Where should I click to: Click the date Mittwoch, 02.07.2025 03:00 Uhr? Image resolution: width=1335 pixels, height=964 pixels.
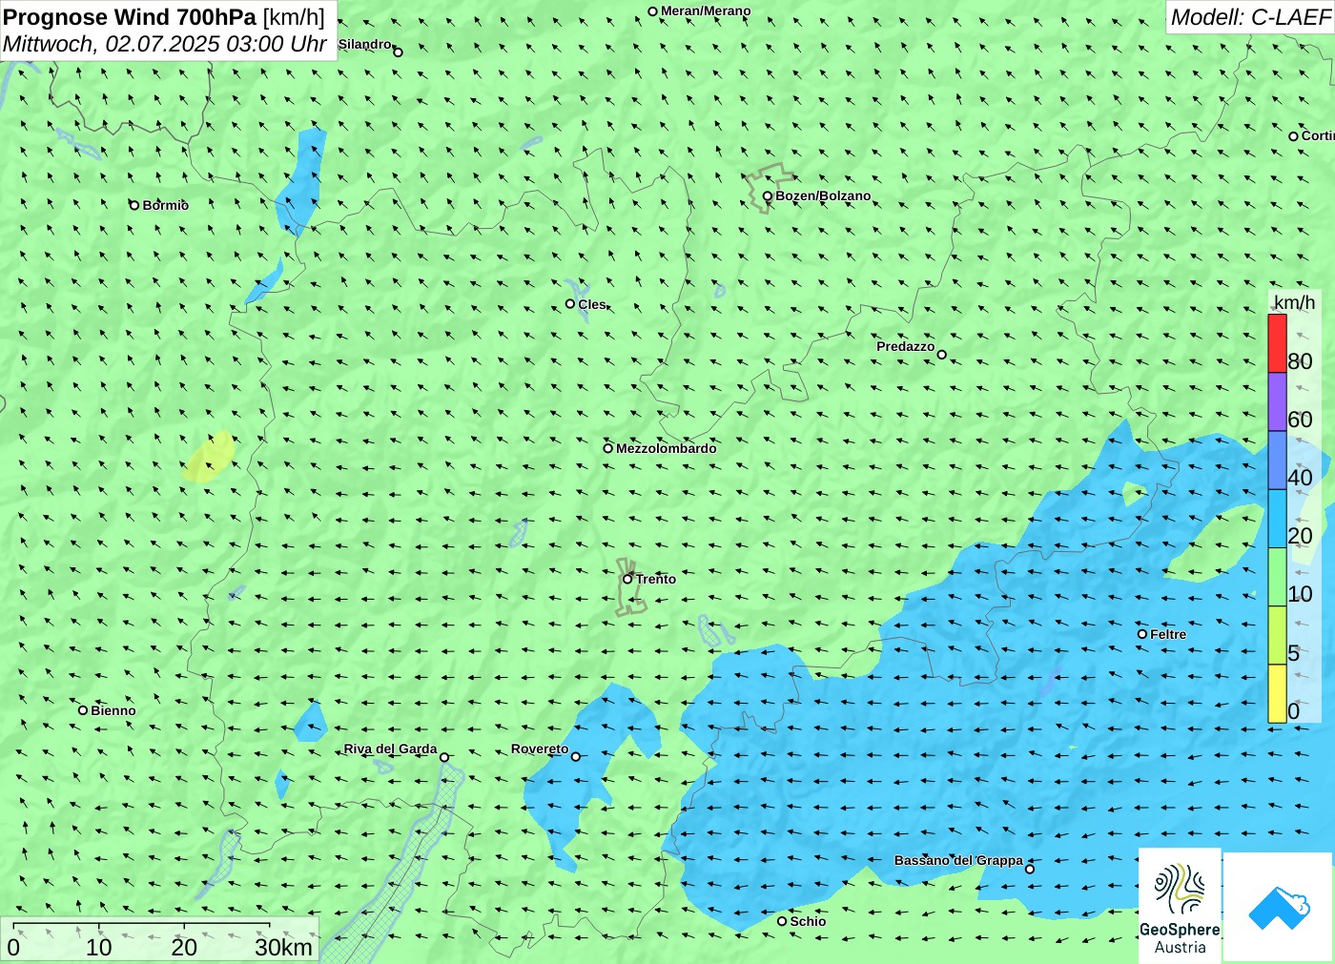click(x=165, y=44)
